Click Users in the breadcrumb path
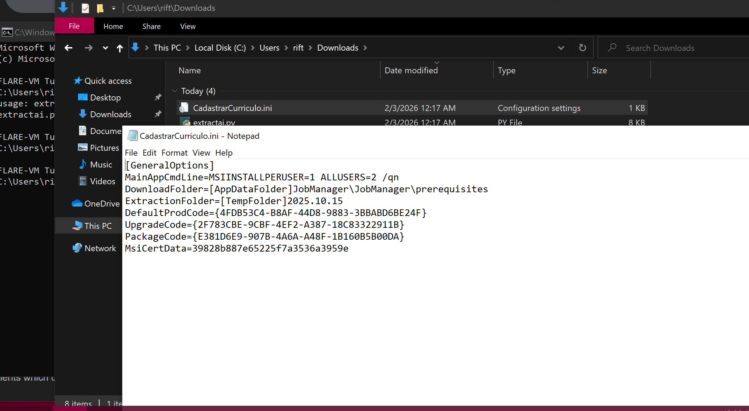 tap(269, 48)
